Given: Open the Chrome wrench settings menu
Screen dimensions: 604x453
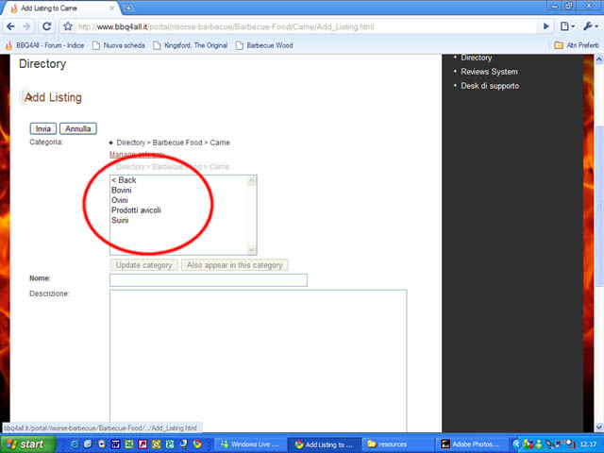Looking at the screenshot, I should click(590, 26).
